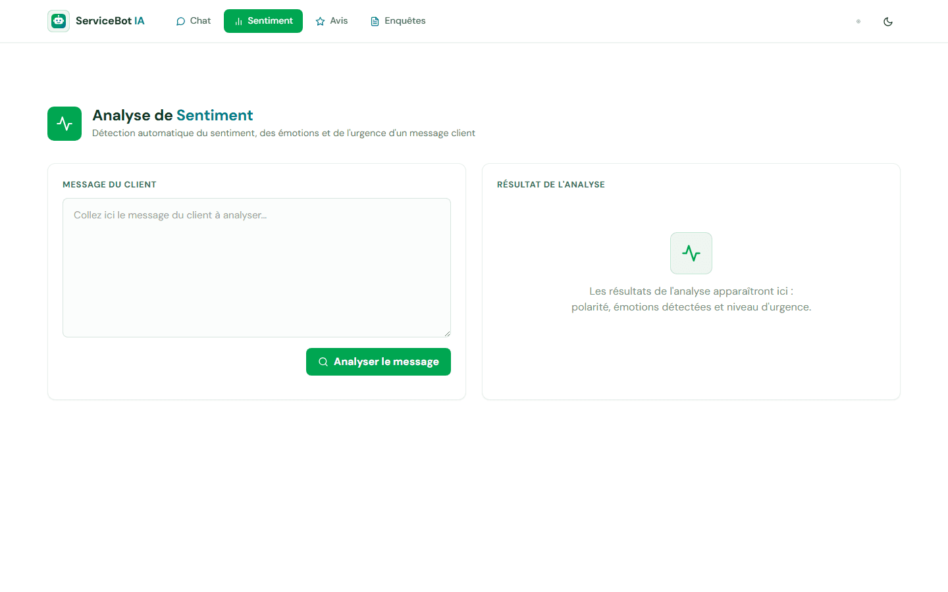948x592 pixels.
Task: Focus the client message text area
Action: 257,268
